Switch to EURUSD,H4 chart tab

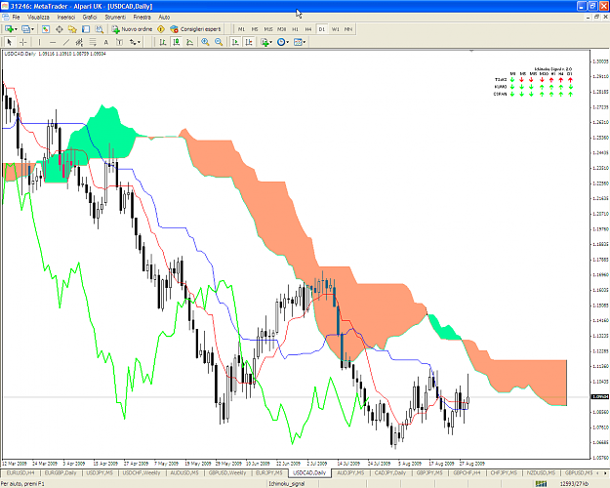pyautogui.click(x=20, y=472)
